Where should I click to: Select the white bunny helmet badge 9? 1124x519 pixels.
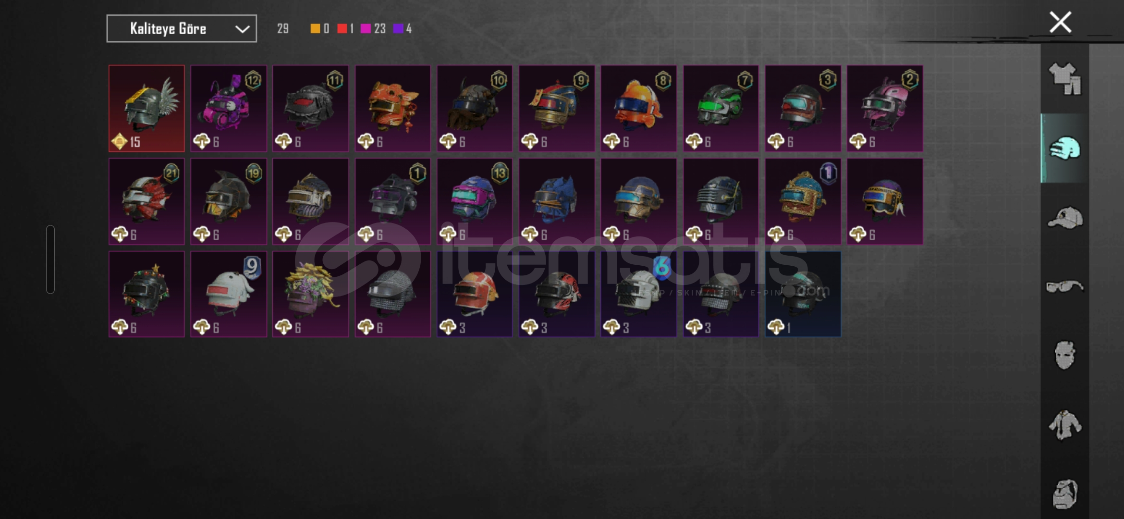pos(229,294)
